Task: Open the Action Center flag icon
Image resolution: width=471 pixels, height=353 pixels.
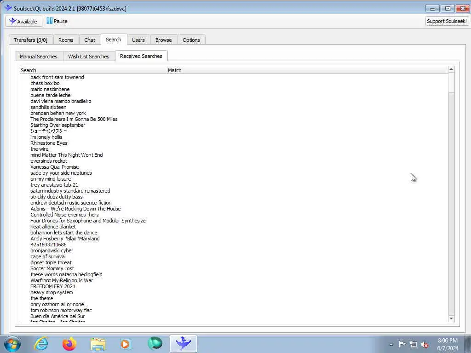Action: [402, 344]
